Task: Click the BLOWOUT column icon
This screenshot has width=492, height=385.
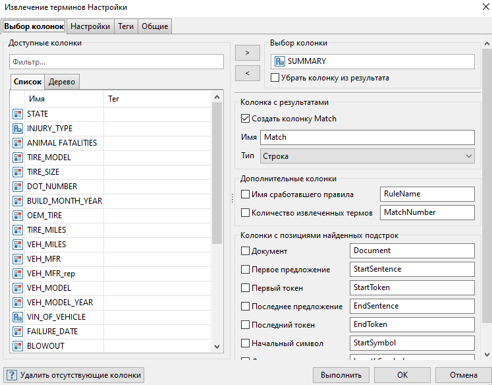Action: click(18, 346)
